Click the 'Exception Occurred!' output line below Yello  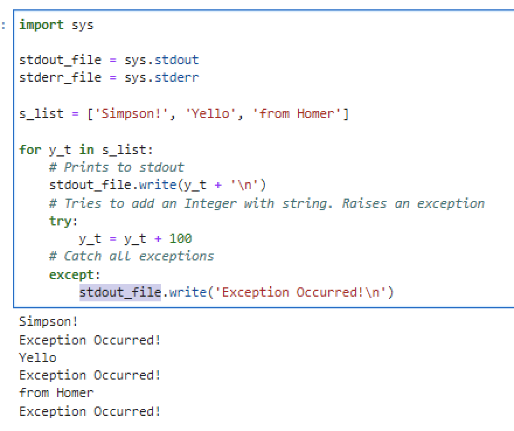click(89, 376)
